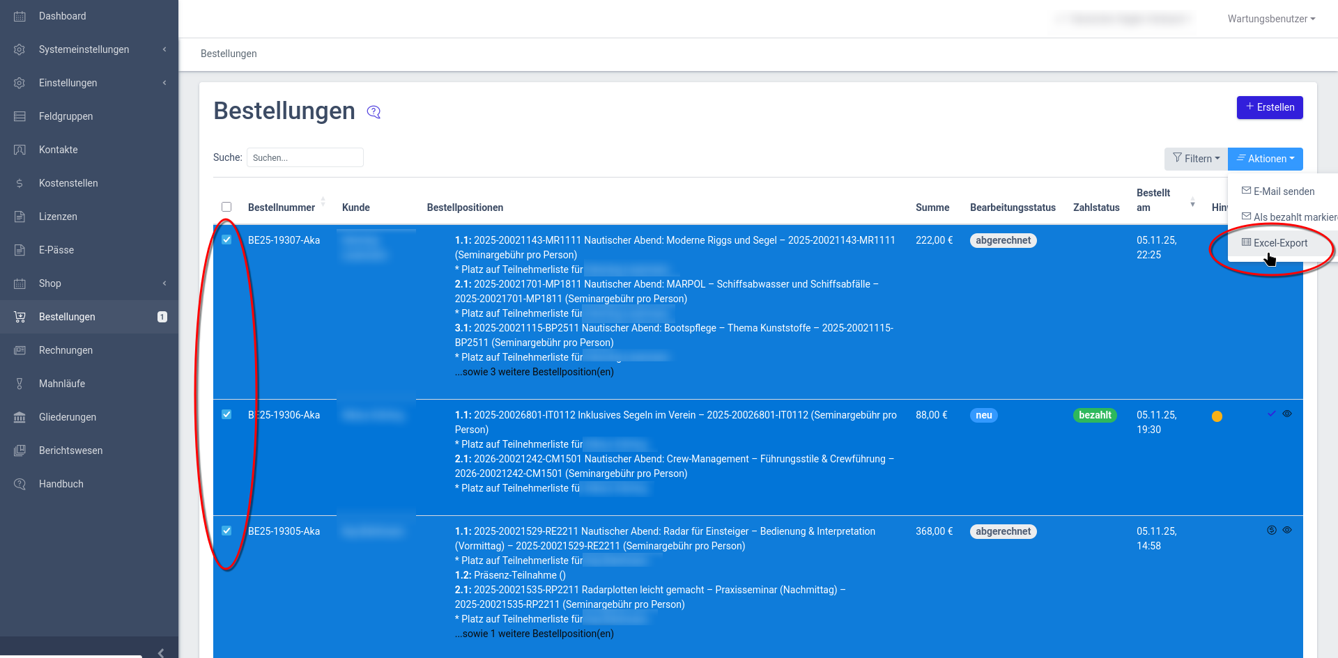Uncheck the checkbox for order BE25-19305-Aka
The height and width of the screenshot is (658, 1338).
226,531
